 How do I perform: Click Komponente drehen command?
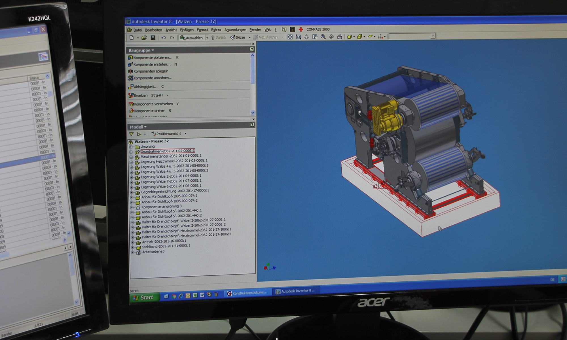pyautogui.click(x=147, y=111)
